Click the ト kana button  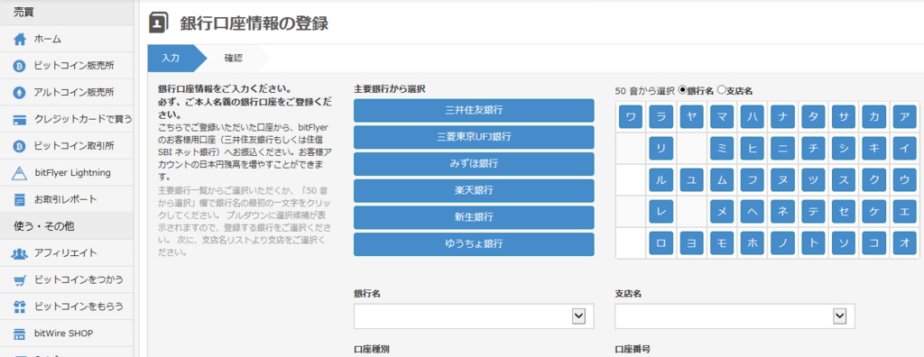(813, 243)
